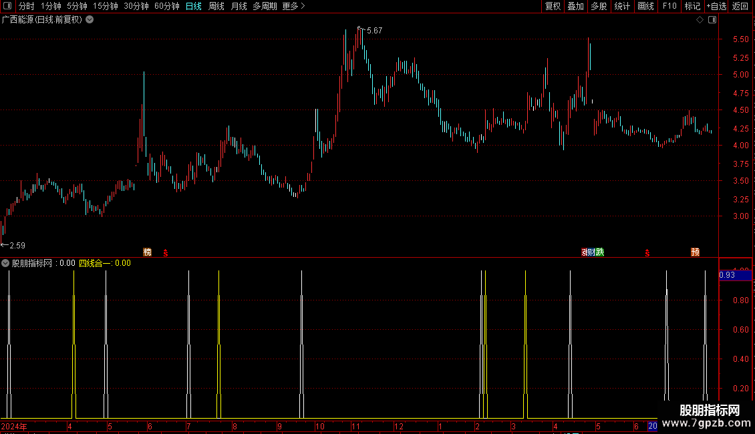Click the 5.67 high price label
This screenshot has width=755, height=434.
[x=375, y=30]
